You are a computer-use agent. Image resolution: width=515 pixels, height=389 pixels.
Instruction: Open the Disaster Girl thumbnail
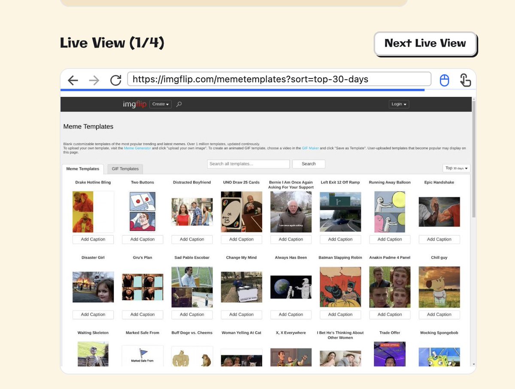(x=93, y=287)
